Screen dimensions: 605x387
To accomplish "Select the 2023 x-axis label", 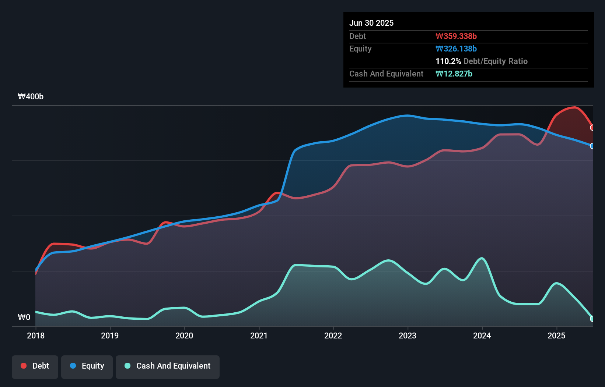I will click(408, 335).
